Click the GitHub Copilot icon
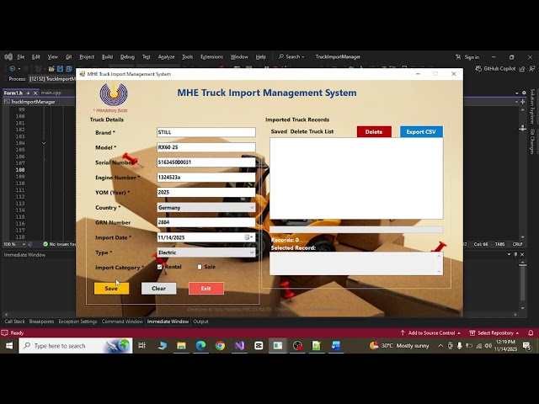The height and width of the screenshot is (404, 539). (x=479, y=68)
